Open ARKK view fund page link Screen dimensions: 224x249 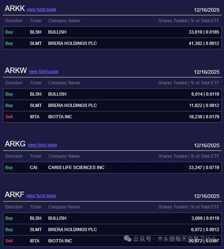click(41, 9)
